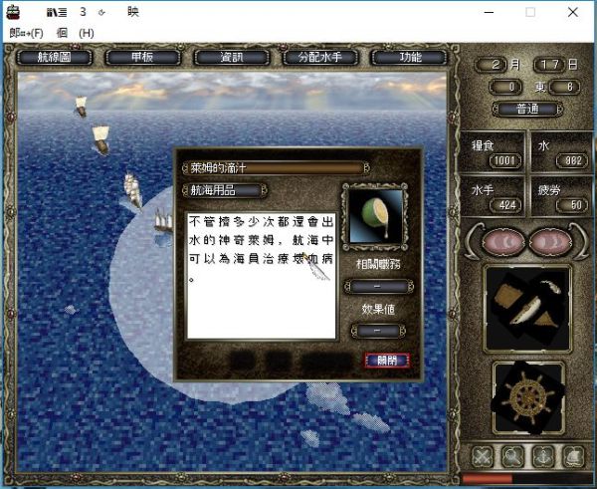Click the item description text box
Image resolution: width=597 pixels, height=489 pixels.
pos(261,276)
